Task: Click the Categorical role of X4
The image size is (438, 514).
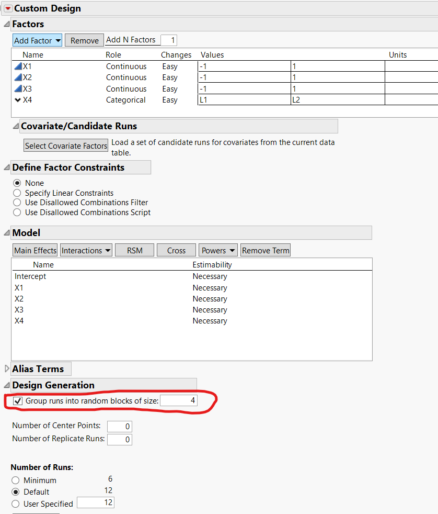Action: [x=126, y=100]
